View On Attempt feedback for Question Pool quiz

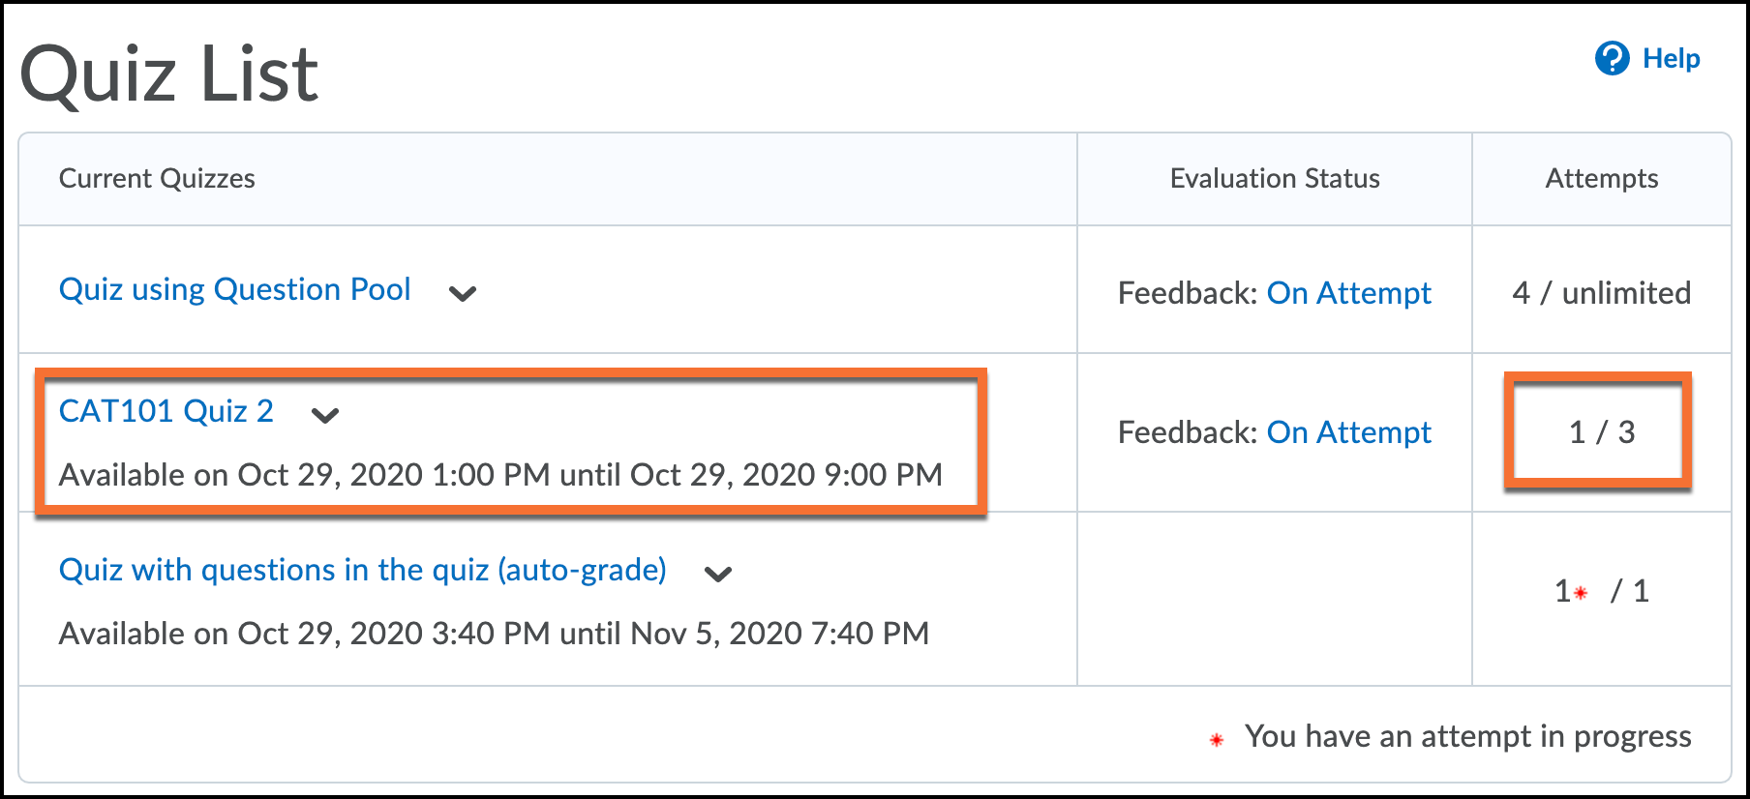tap(1348, 293)
